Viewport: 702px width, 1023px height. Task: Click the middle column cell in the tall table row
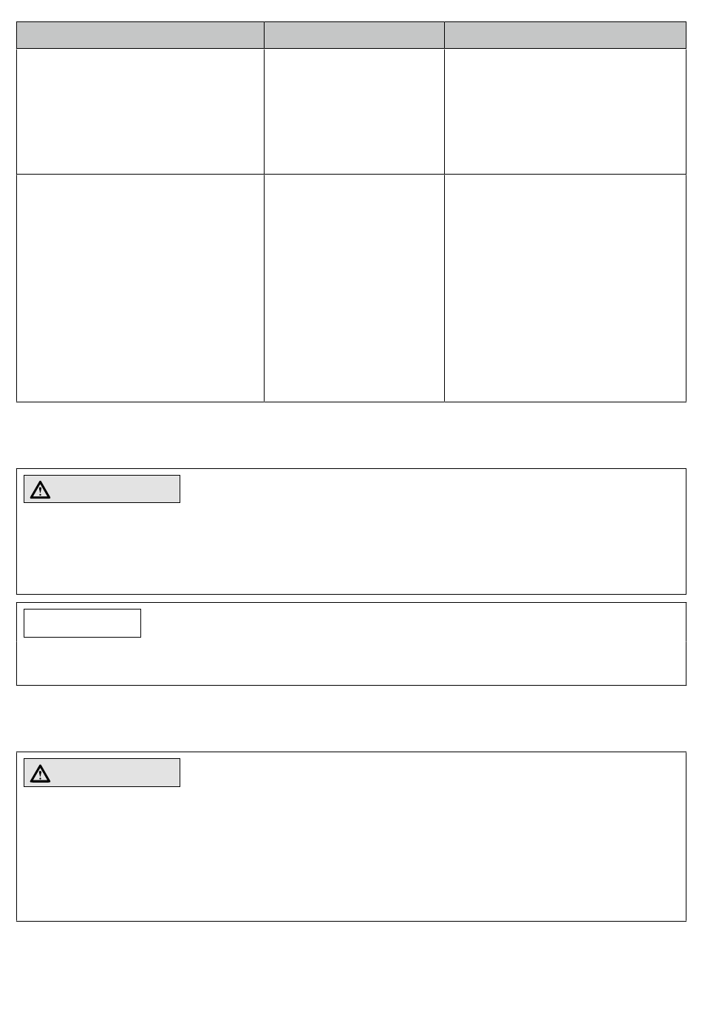coord(354,288)
